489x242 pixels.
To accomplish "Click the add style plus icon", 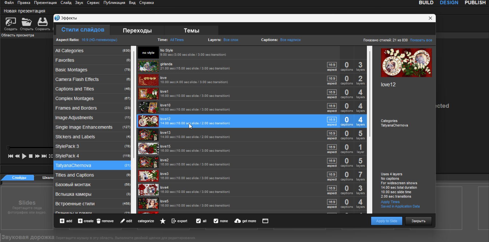I will click(x=62, y=221).
